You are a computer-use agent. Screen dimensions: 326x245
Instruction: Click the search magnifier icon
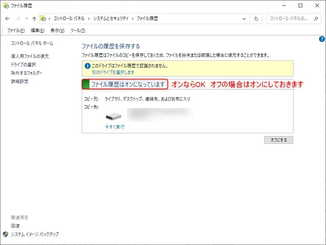pyautogui.click(x=316, y=19)
